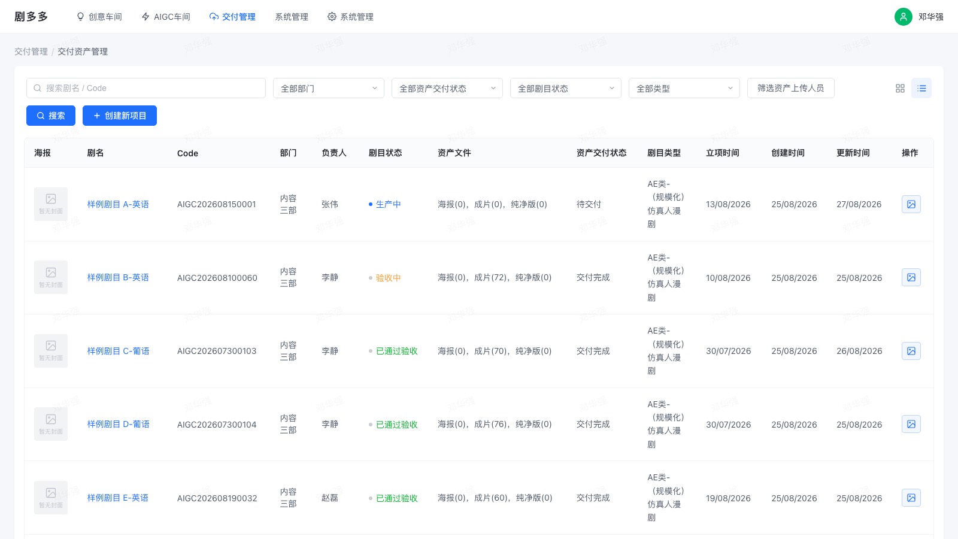Viewport: 958px width, 539px height.
Task: Click asset files 海报(0), 成片(72), 纯净版(0)
Action: point(495,277)
